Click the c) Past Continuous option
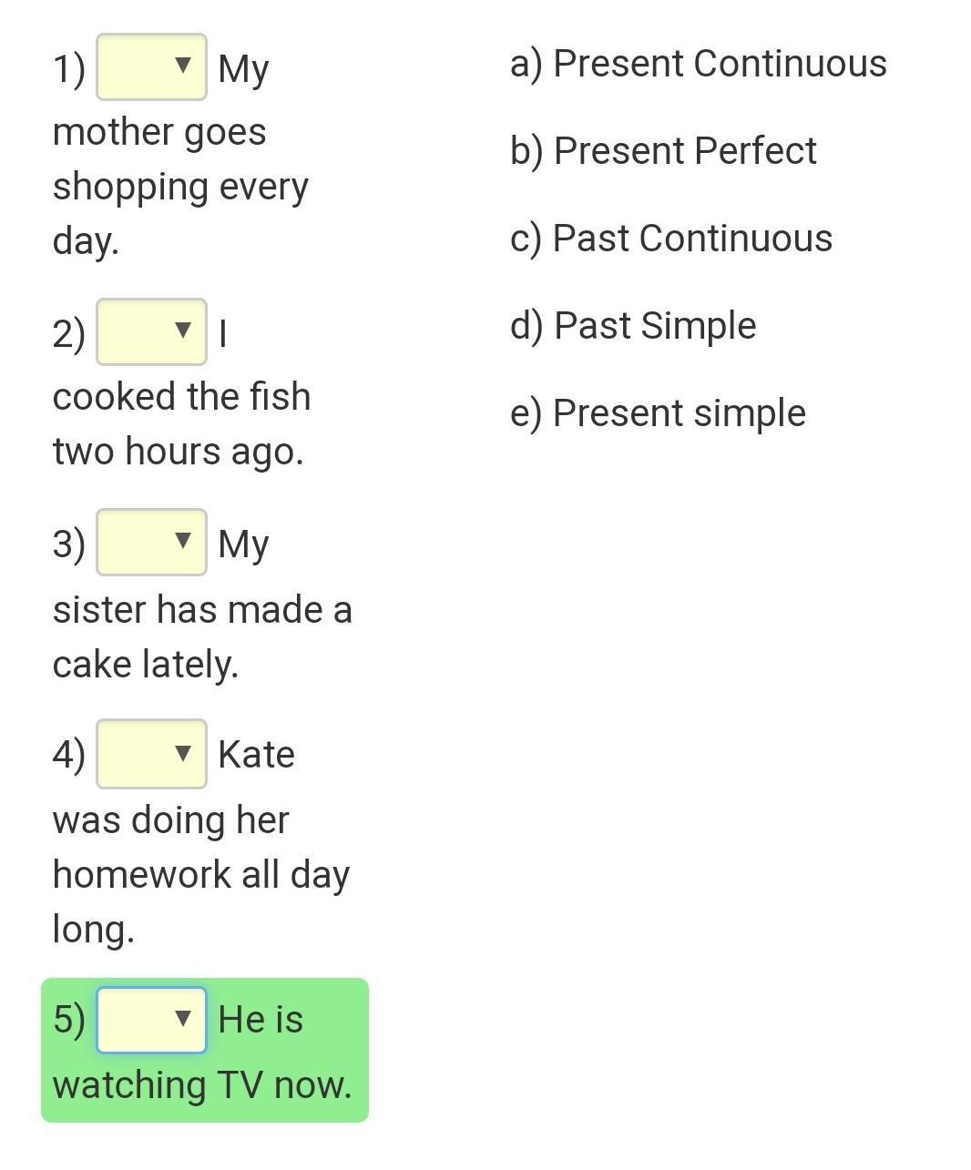The height and width of the screenshot is (1170, 971). (x=671, y=239)
